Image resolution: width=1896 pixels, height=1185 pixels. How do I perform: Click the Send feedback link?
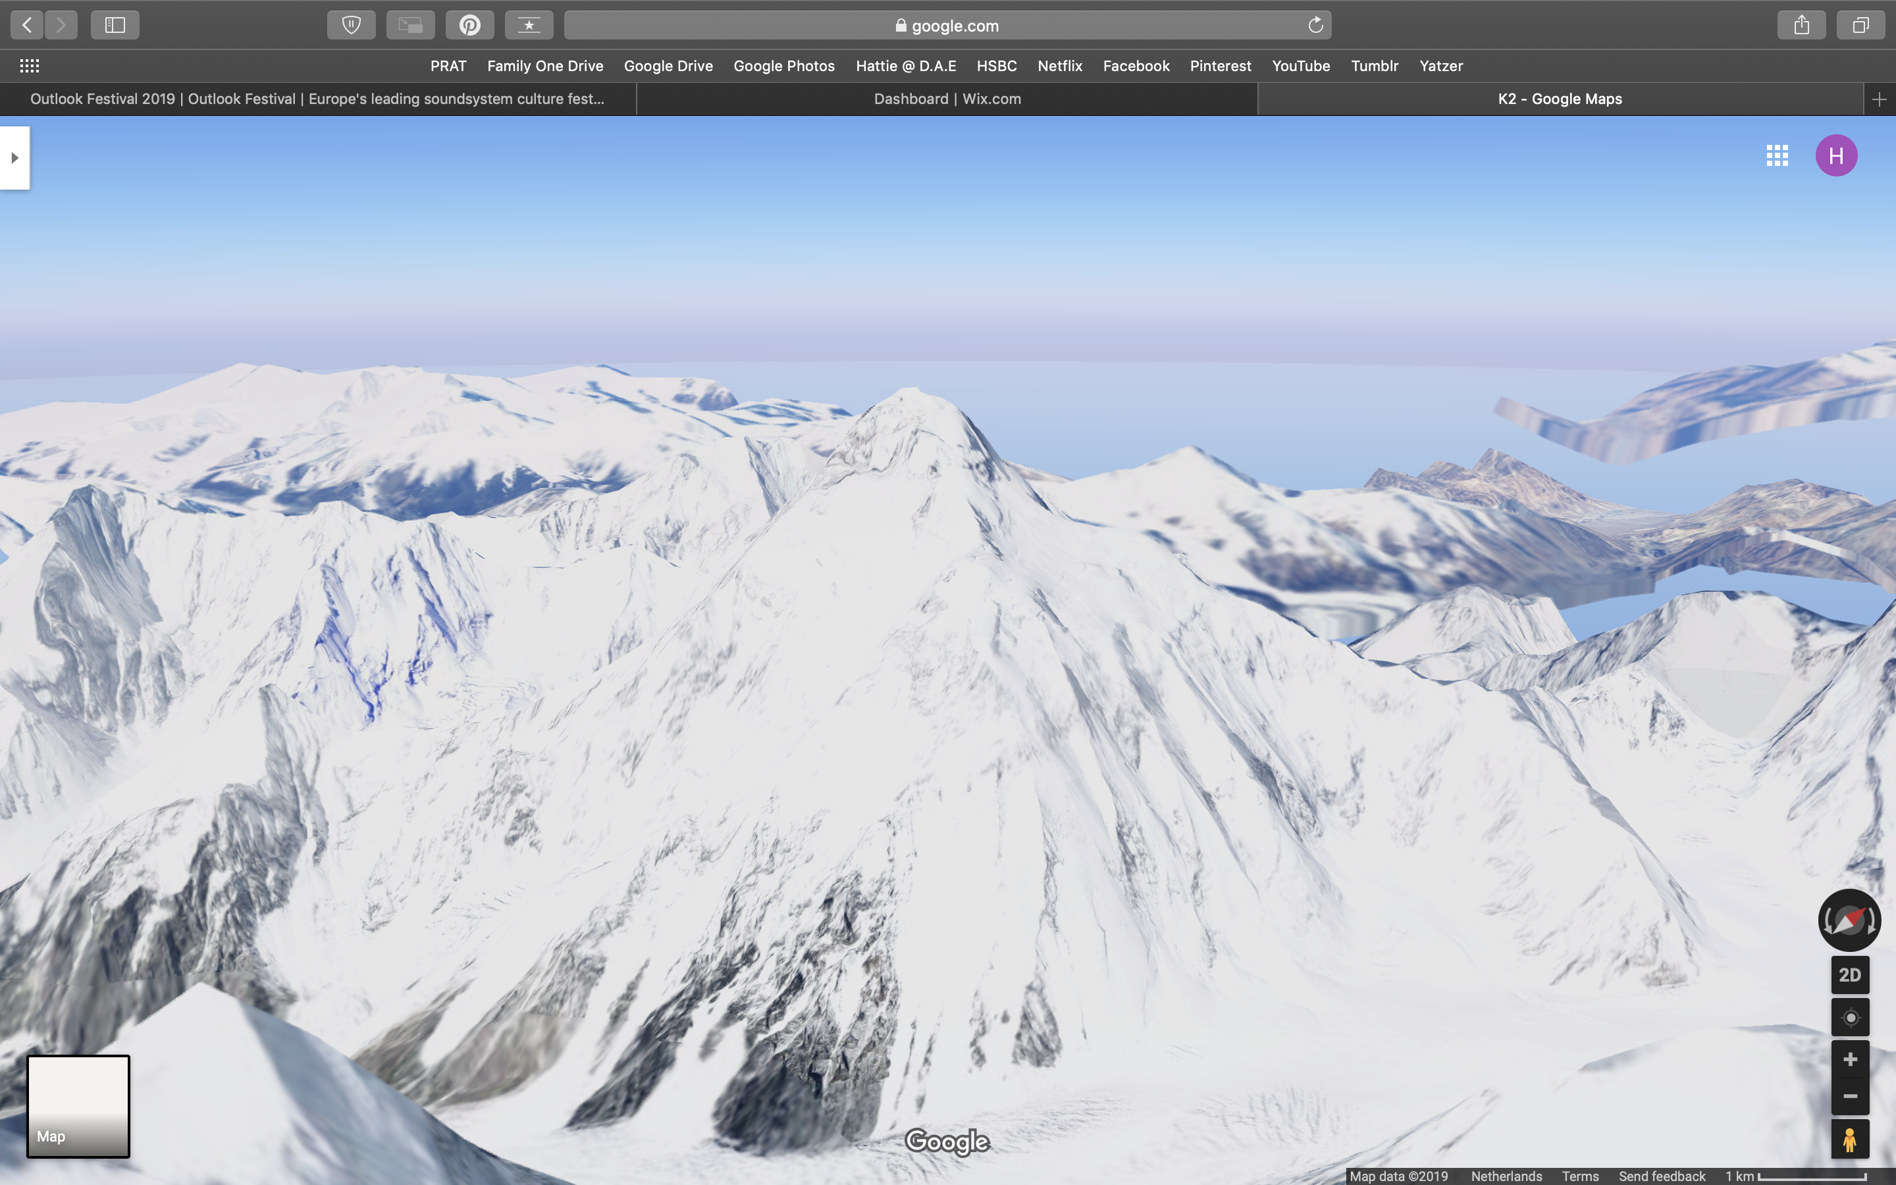[1661, 1176]
